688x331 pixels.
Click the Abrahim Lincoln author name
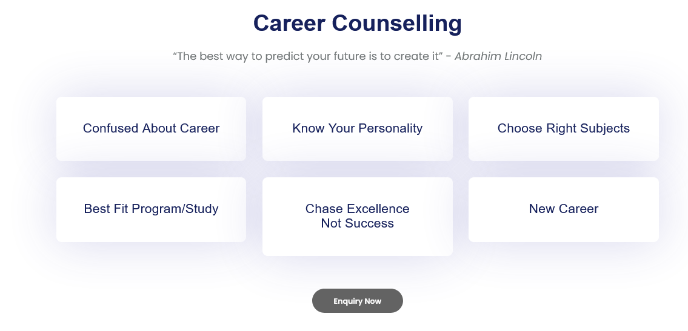(x=498, y=56)
